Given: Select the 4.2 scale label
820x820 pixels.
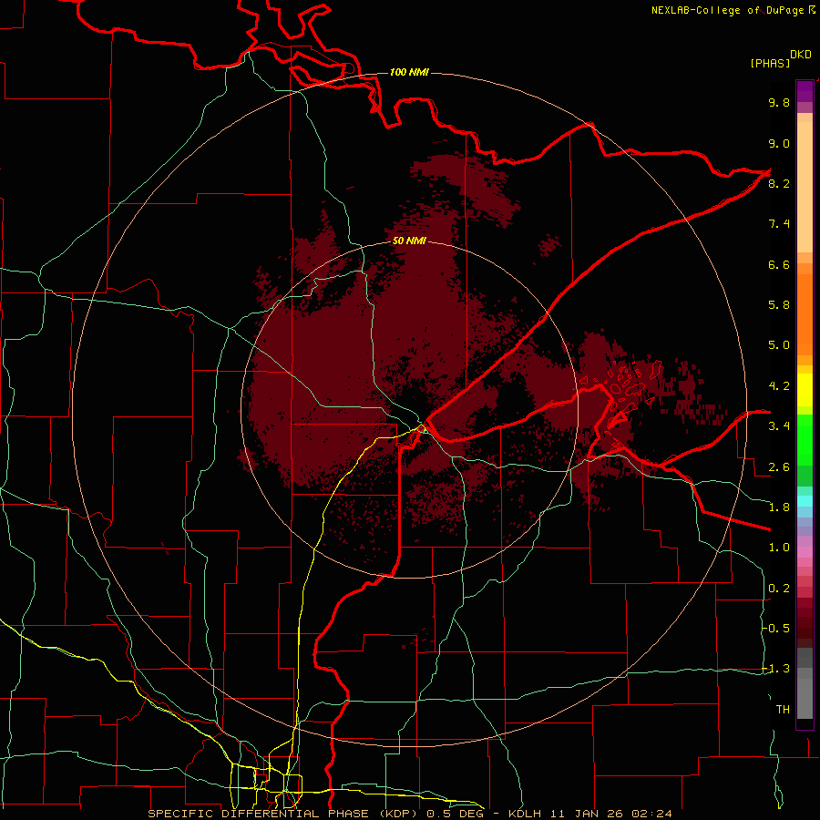Looking at the screenshot, I should pyautogui.click(x=779, y=386).
